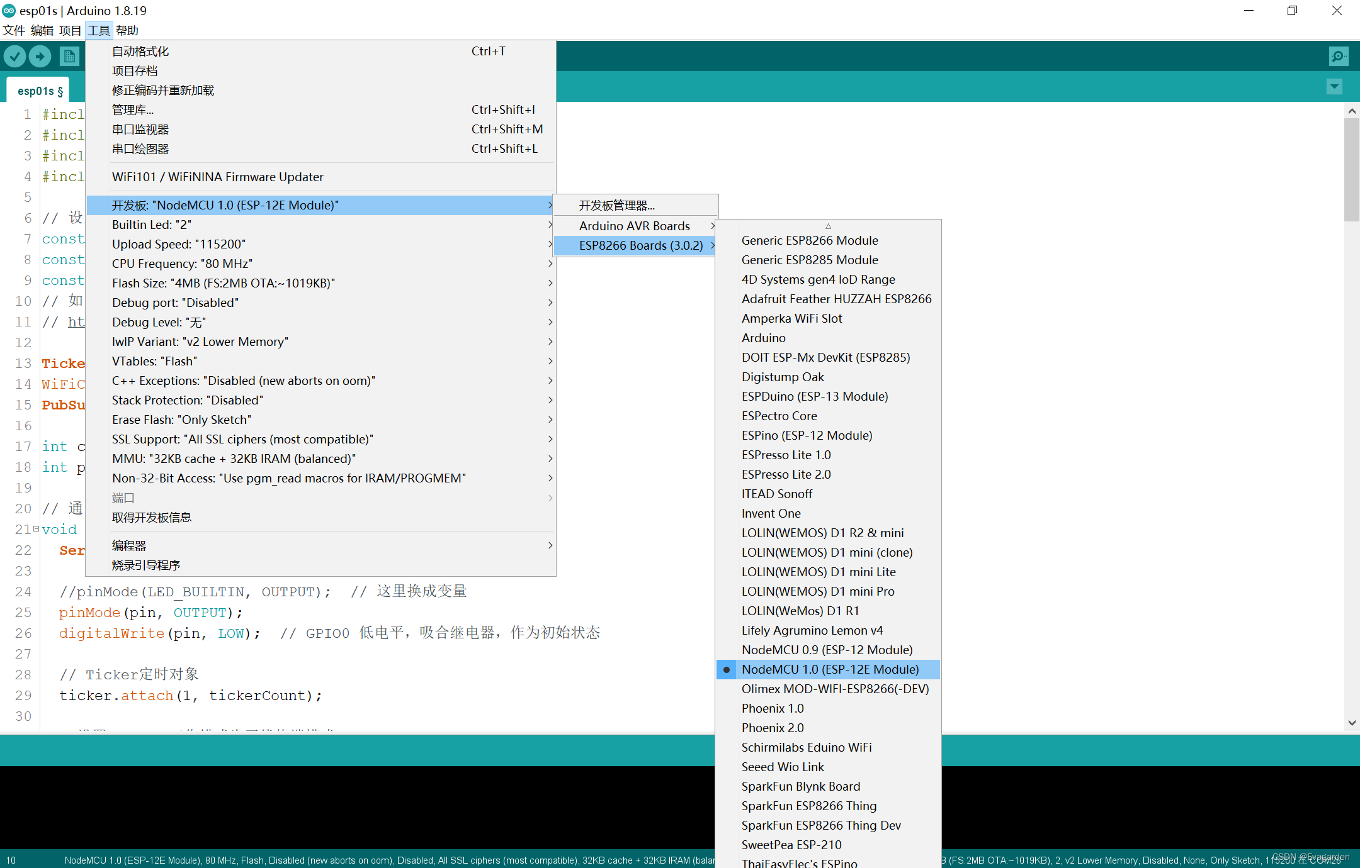The height and width of the screenshot is (868, 1360).
Task: Expand the Stack Protection submenu
Action: coord(321,401)
